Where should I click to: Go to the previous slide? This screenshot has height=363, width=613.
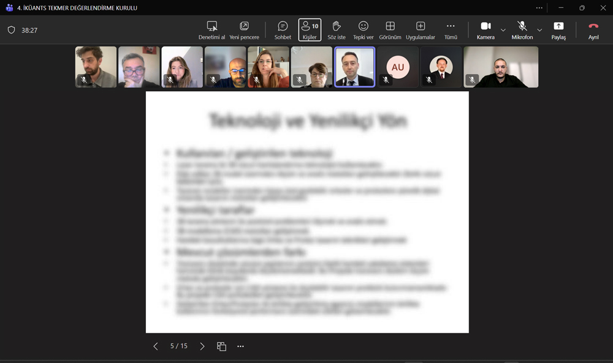click(x=156, y=346)
